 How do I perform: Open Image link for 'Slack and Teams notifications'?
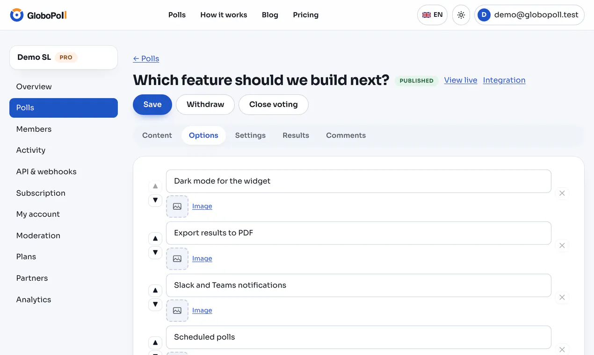[x=202, y=310]
